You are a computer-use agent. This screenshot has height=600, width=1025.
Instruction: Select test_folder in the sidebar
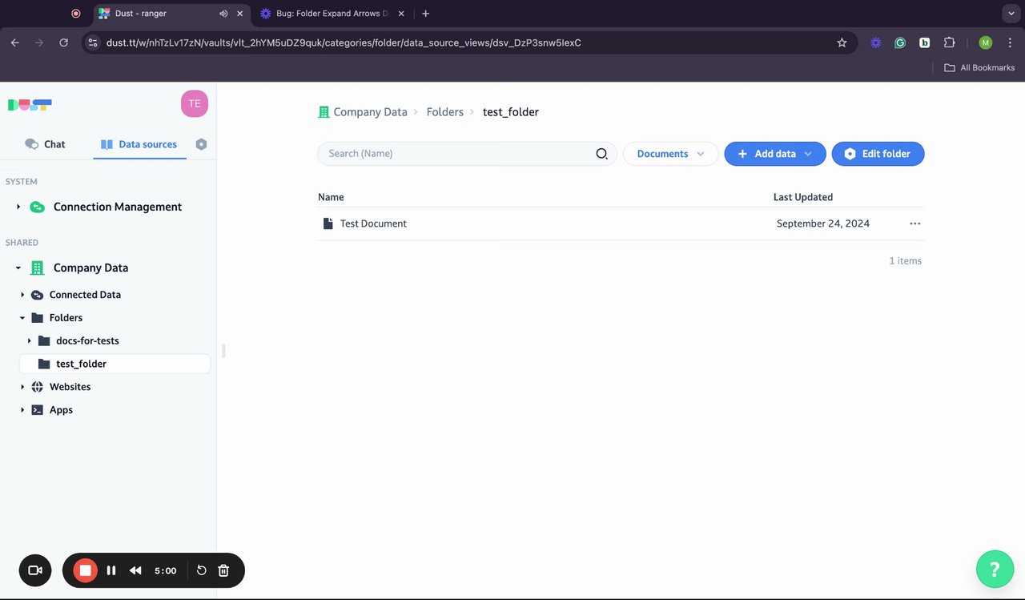click(x=115, y=364)
